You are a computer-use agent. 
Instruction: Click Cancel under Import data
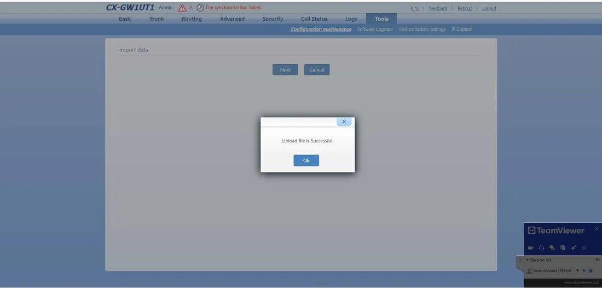click(x=317, y=70)
